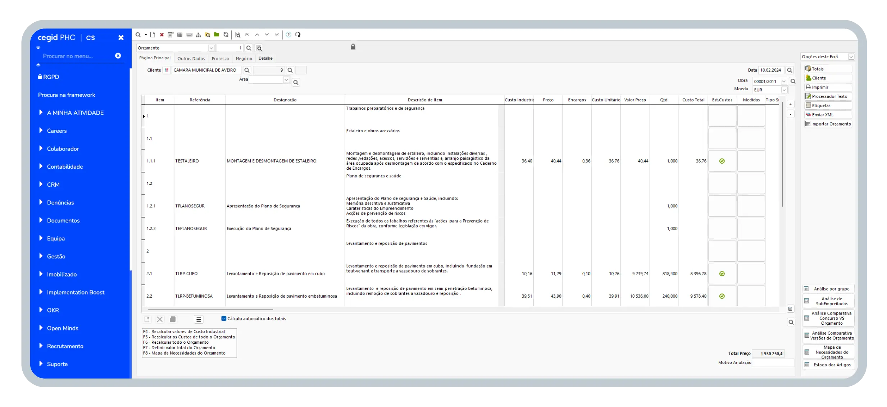Click the Importar Orçamento button

click(x=828, y=124)
